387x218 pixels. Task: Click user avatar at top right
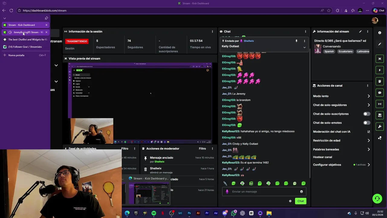pos(375,20)
